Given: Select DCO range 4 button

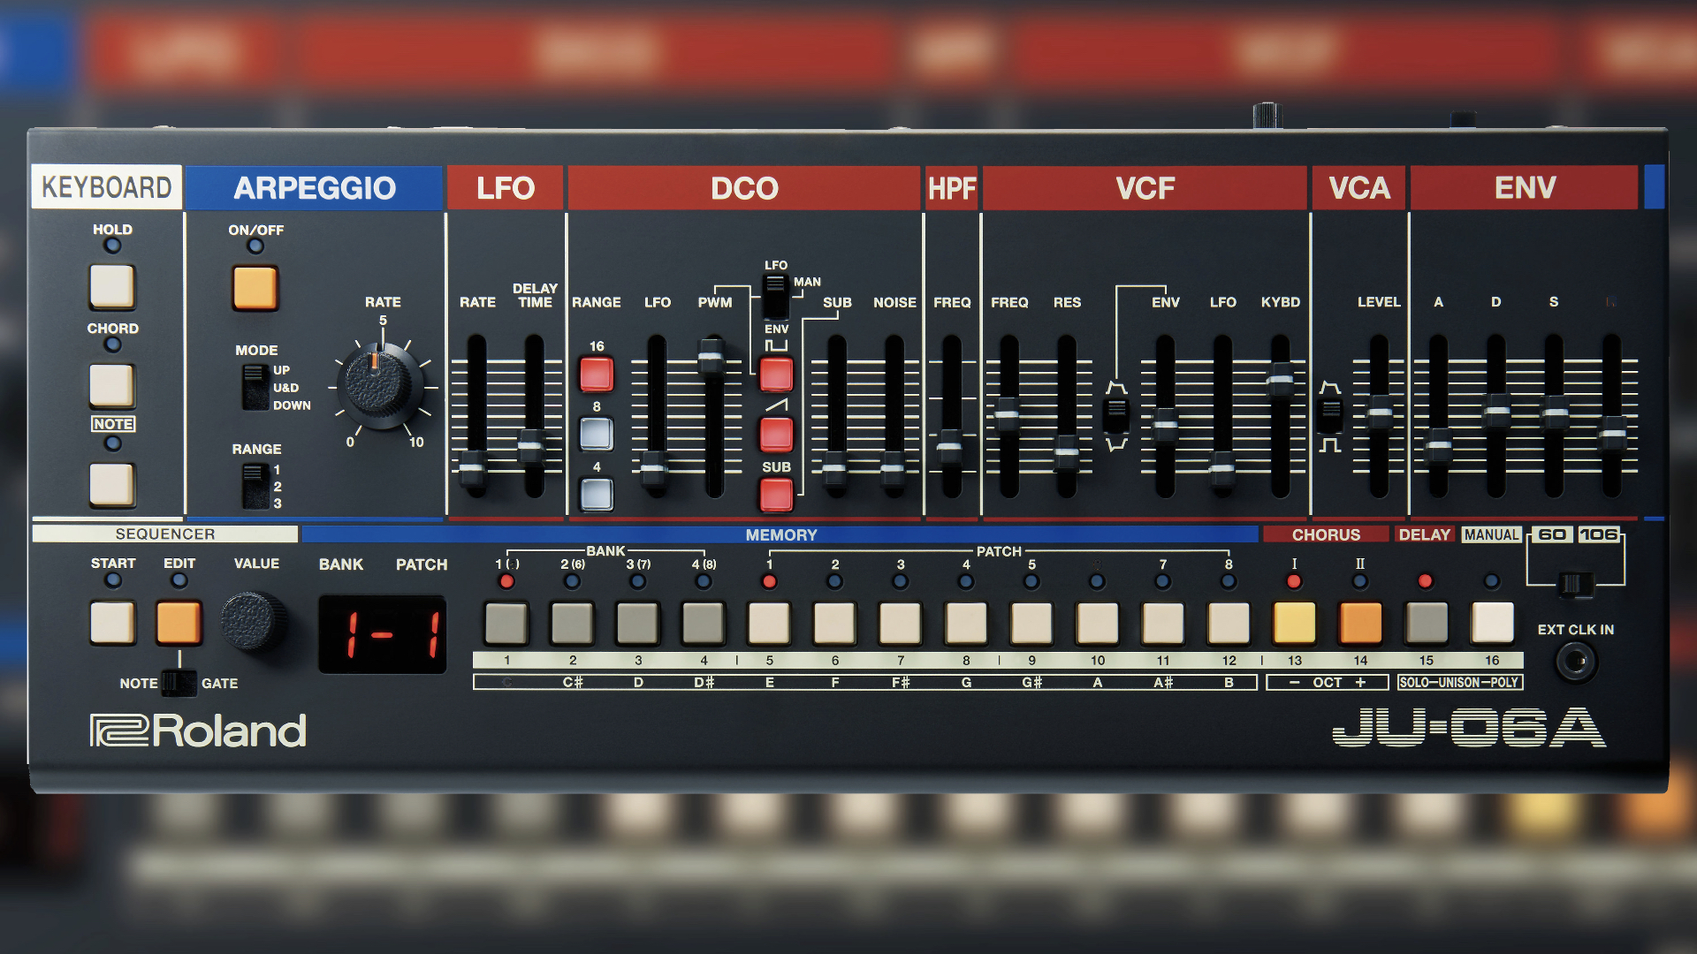Looking at the screenshot, I should (x=597, y=494).
